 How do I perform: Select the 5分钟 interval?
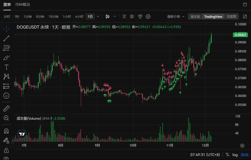click(40, 16)
